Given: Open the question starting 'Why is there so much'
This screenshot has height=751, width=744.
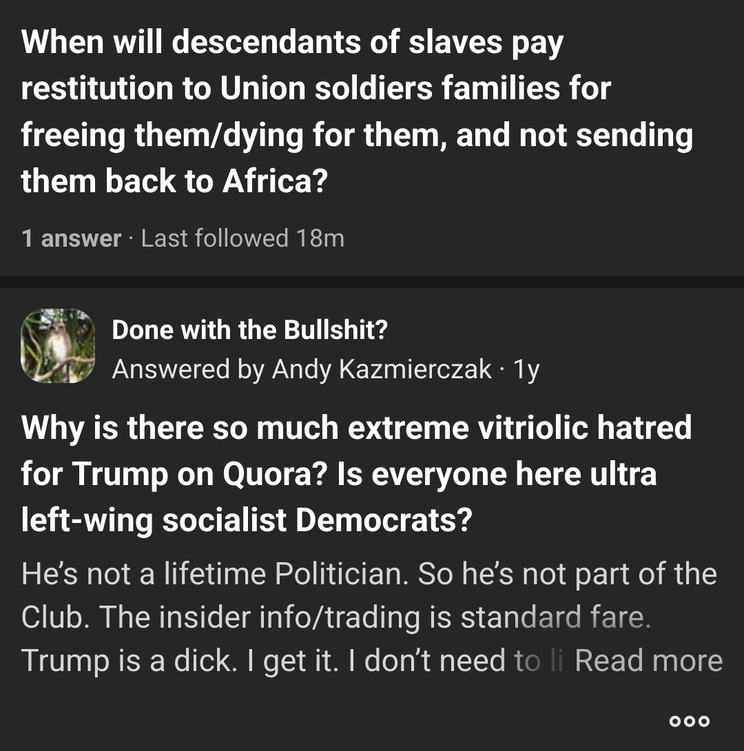Looking at the screenshot, I should click(356, 428).
